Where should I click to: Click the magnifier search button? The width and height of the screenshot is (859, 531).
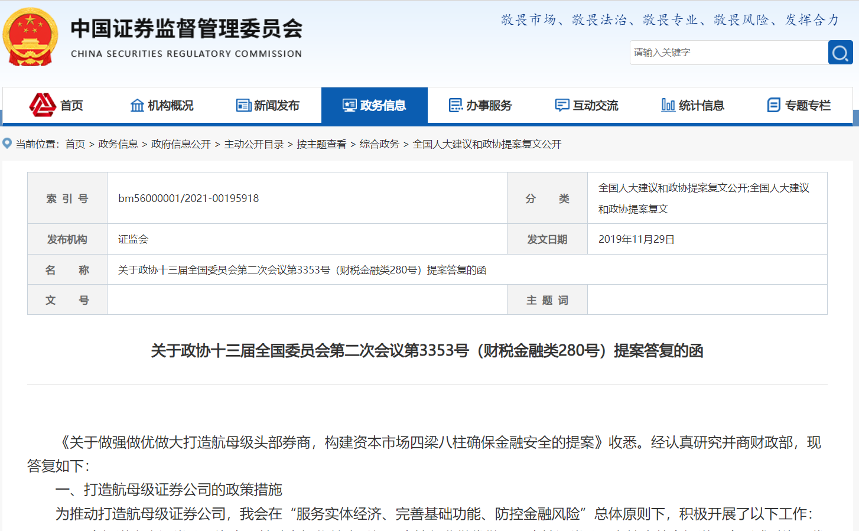tap(840, 53)
